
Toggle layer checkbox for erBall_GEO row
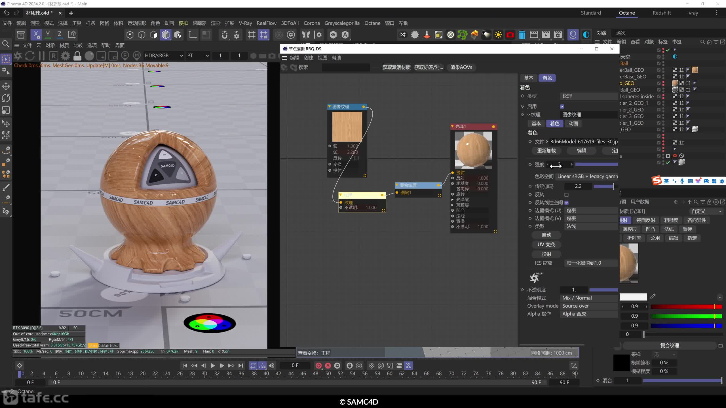click(659, 70)
